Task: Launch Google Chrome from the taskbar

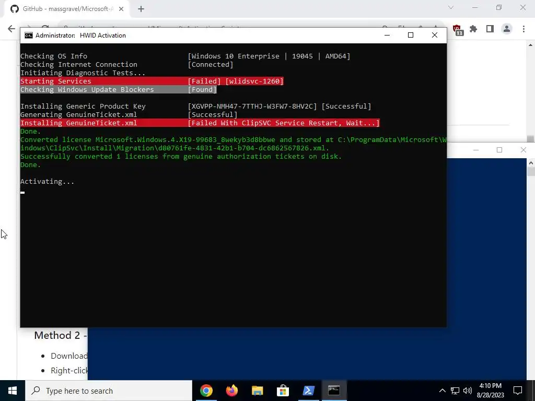Action: pyautogui.click(x=206, y=391)
